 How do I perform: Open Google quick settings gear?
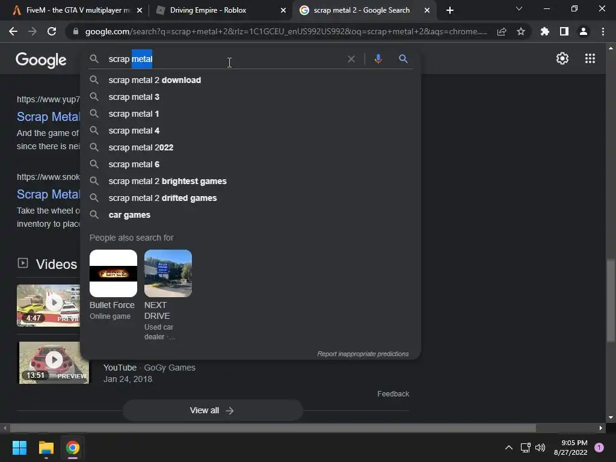(562, 58)
